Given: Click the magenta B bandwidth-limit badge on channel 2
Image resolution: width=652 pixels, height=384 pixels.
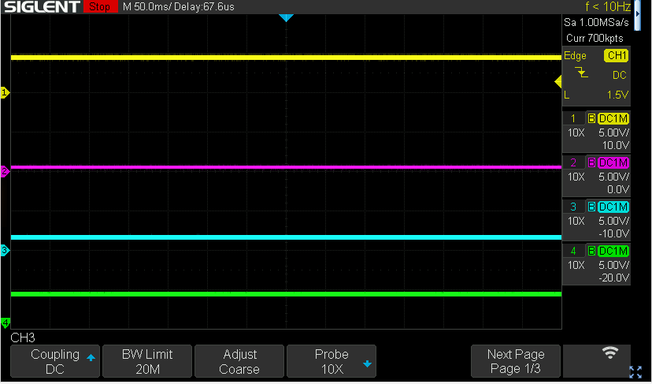Looking at the screenshot, I should (x=591, y=163).
